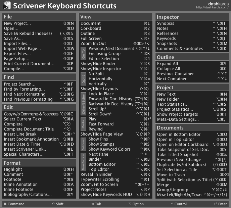
Task: Click the Command symbol legend
Action: coord(14,204)
